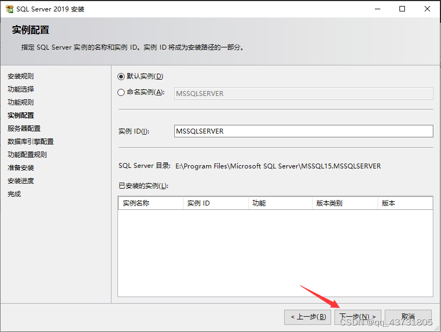Sort by the 版本 column header
441x332 pixels.
point(405,203)
